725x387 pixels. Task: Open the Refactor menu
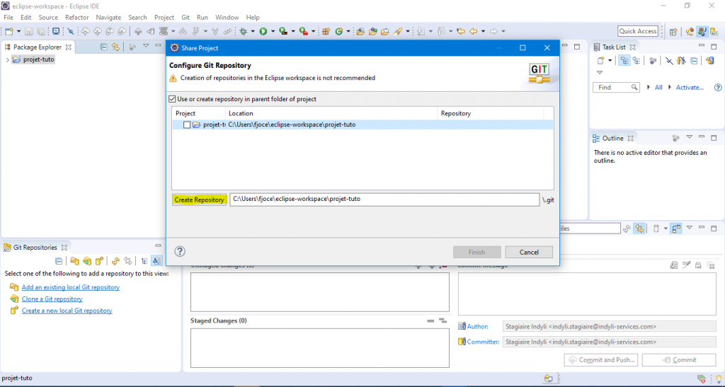(x=76, y=18)
